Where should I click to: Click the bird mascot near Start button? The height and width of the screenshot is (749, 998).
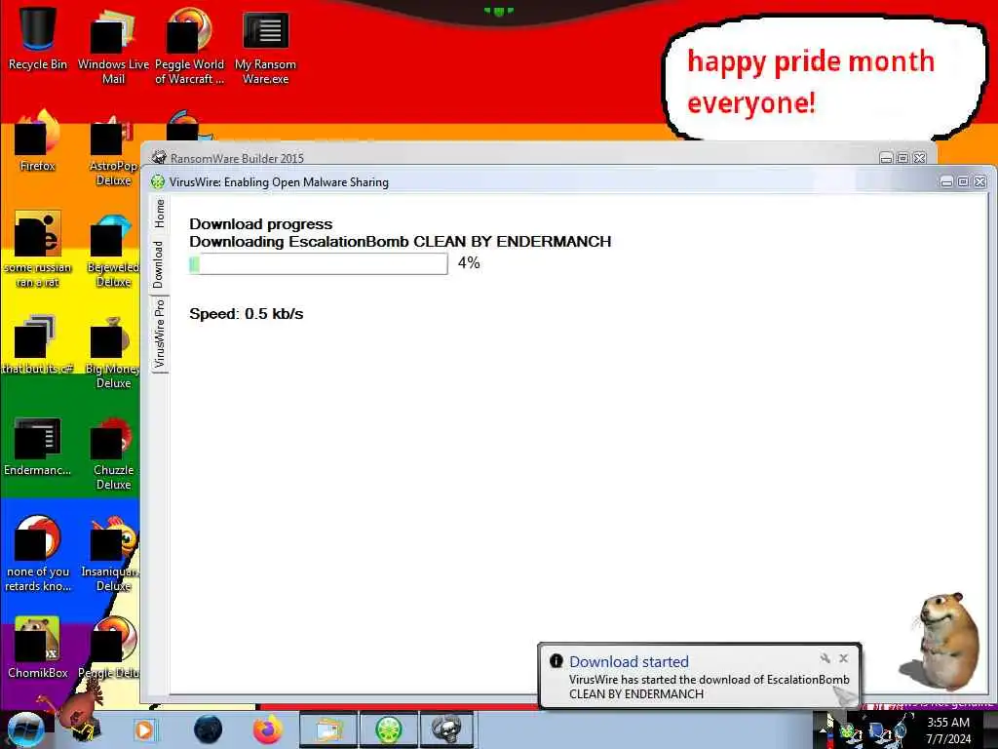[x=80, y=710]
